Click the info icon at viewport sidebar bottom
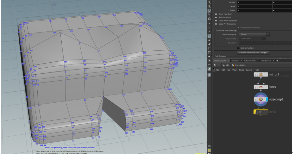Image resolution: width=293 pixels, height=154 pixels. point(209,146)
